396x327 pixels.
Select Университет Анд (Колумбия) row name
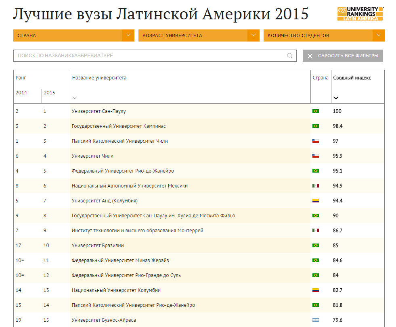coord(105,200)
